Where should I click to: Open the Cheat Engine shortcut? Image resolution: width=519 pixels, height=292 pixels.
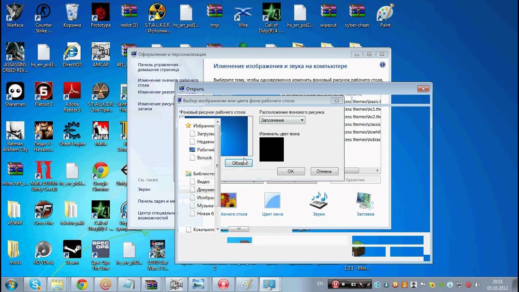pos(72,134)
